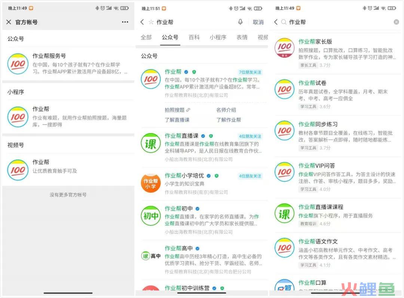
Task: Tap the star icon before 作业帮 search text
Action: [x=151, y=22]
